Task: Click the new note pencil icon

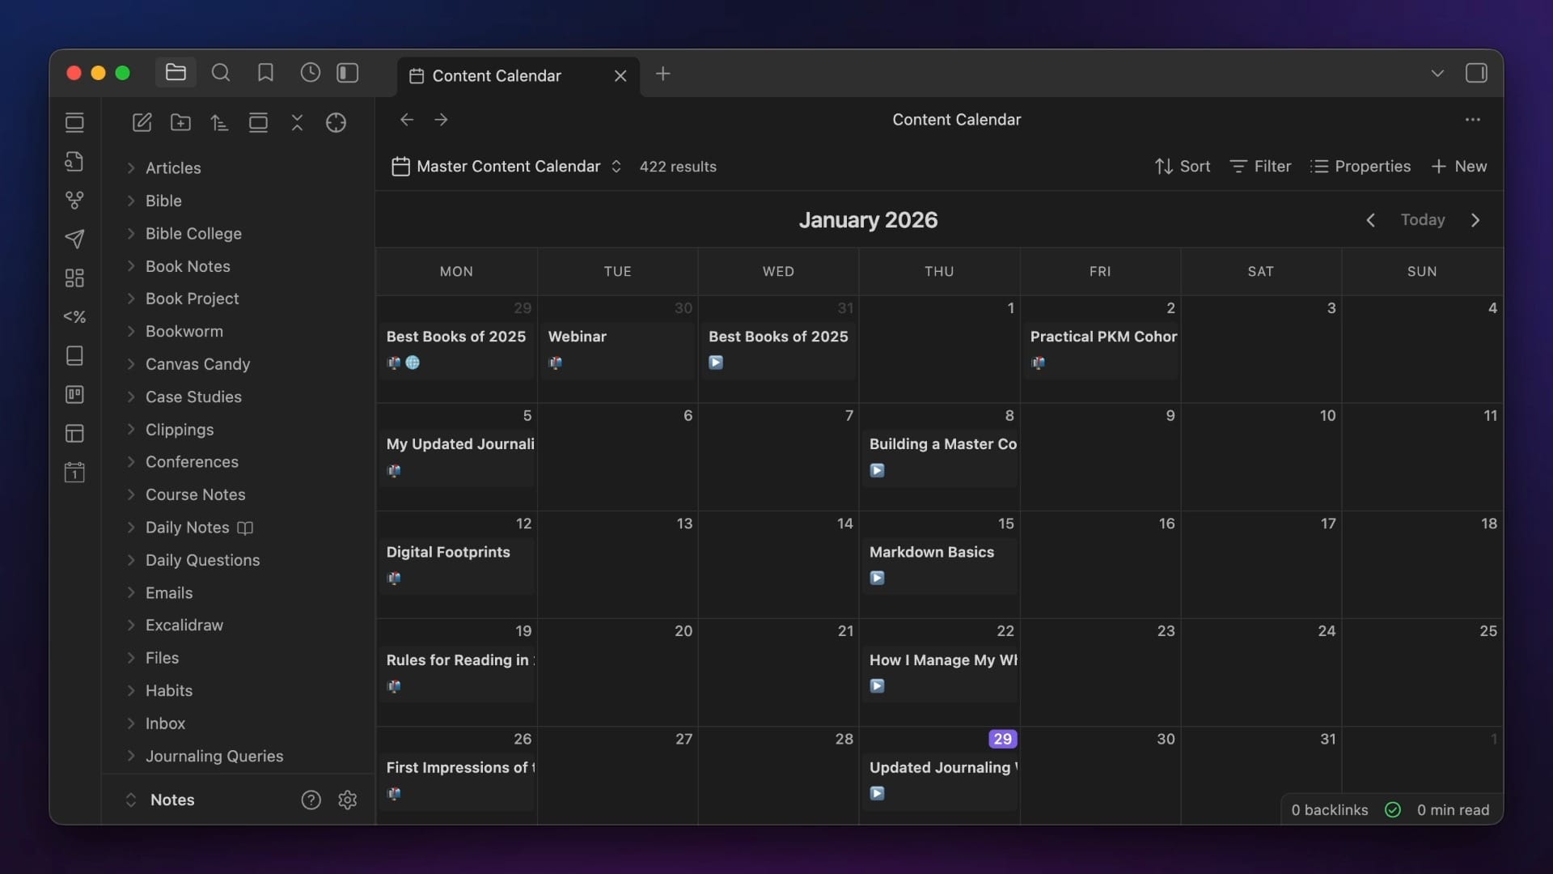Action: point(142,122)
